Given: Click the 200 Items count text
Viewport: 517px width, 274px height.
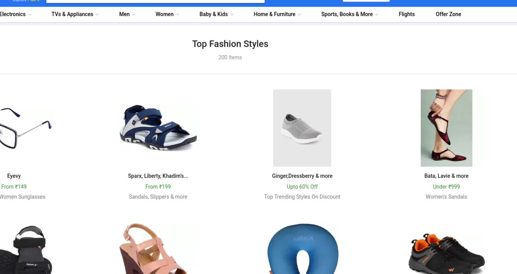Looking at the screenshot, I should [230, 57].
